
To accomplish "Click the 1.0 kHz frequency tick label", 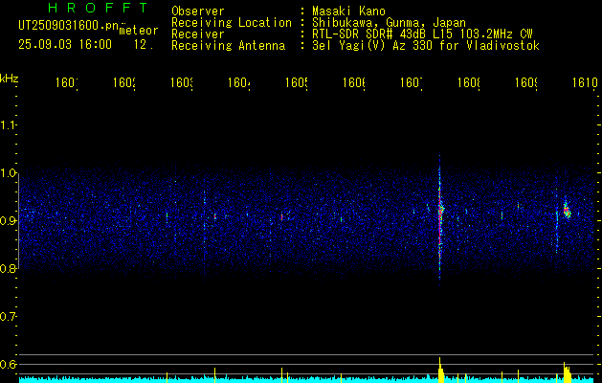I will (x=8, y=173).
